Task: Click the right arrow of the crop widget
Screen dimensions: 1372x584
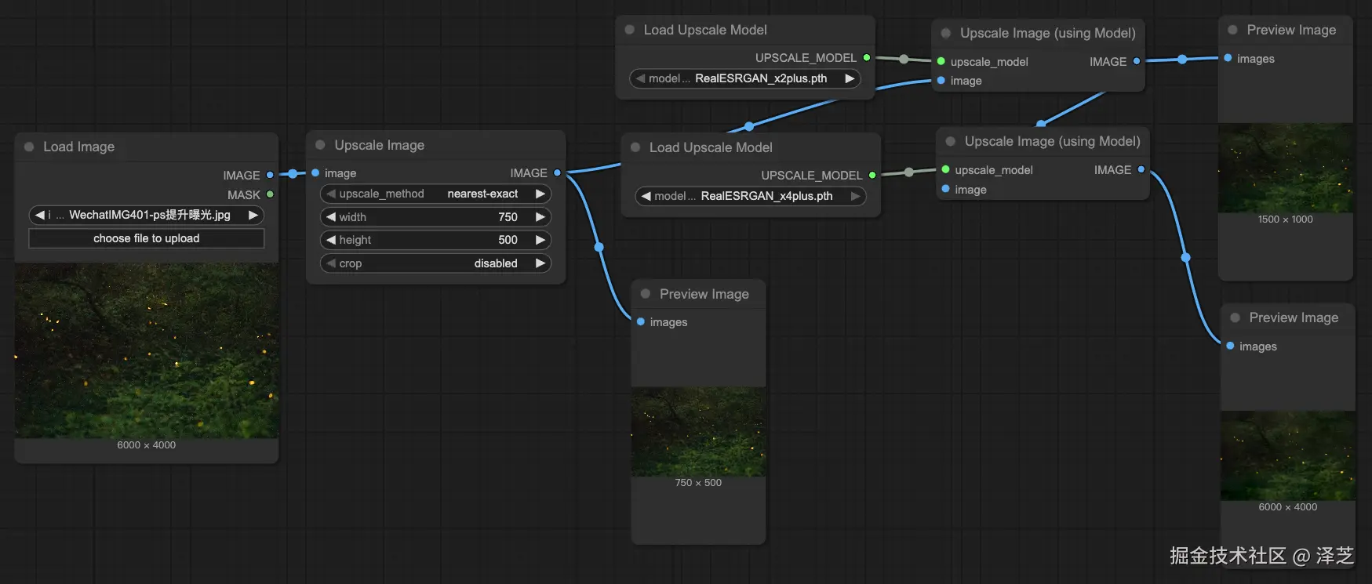Action: (540, 263)
